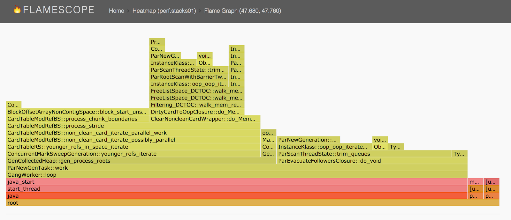This screenshot has height=220, width=511.
Task: Click the CardTableModRefBS::process_stride frame
Action: [x=133, y=126]
